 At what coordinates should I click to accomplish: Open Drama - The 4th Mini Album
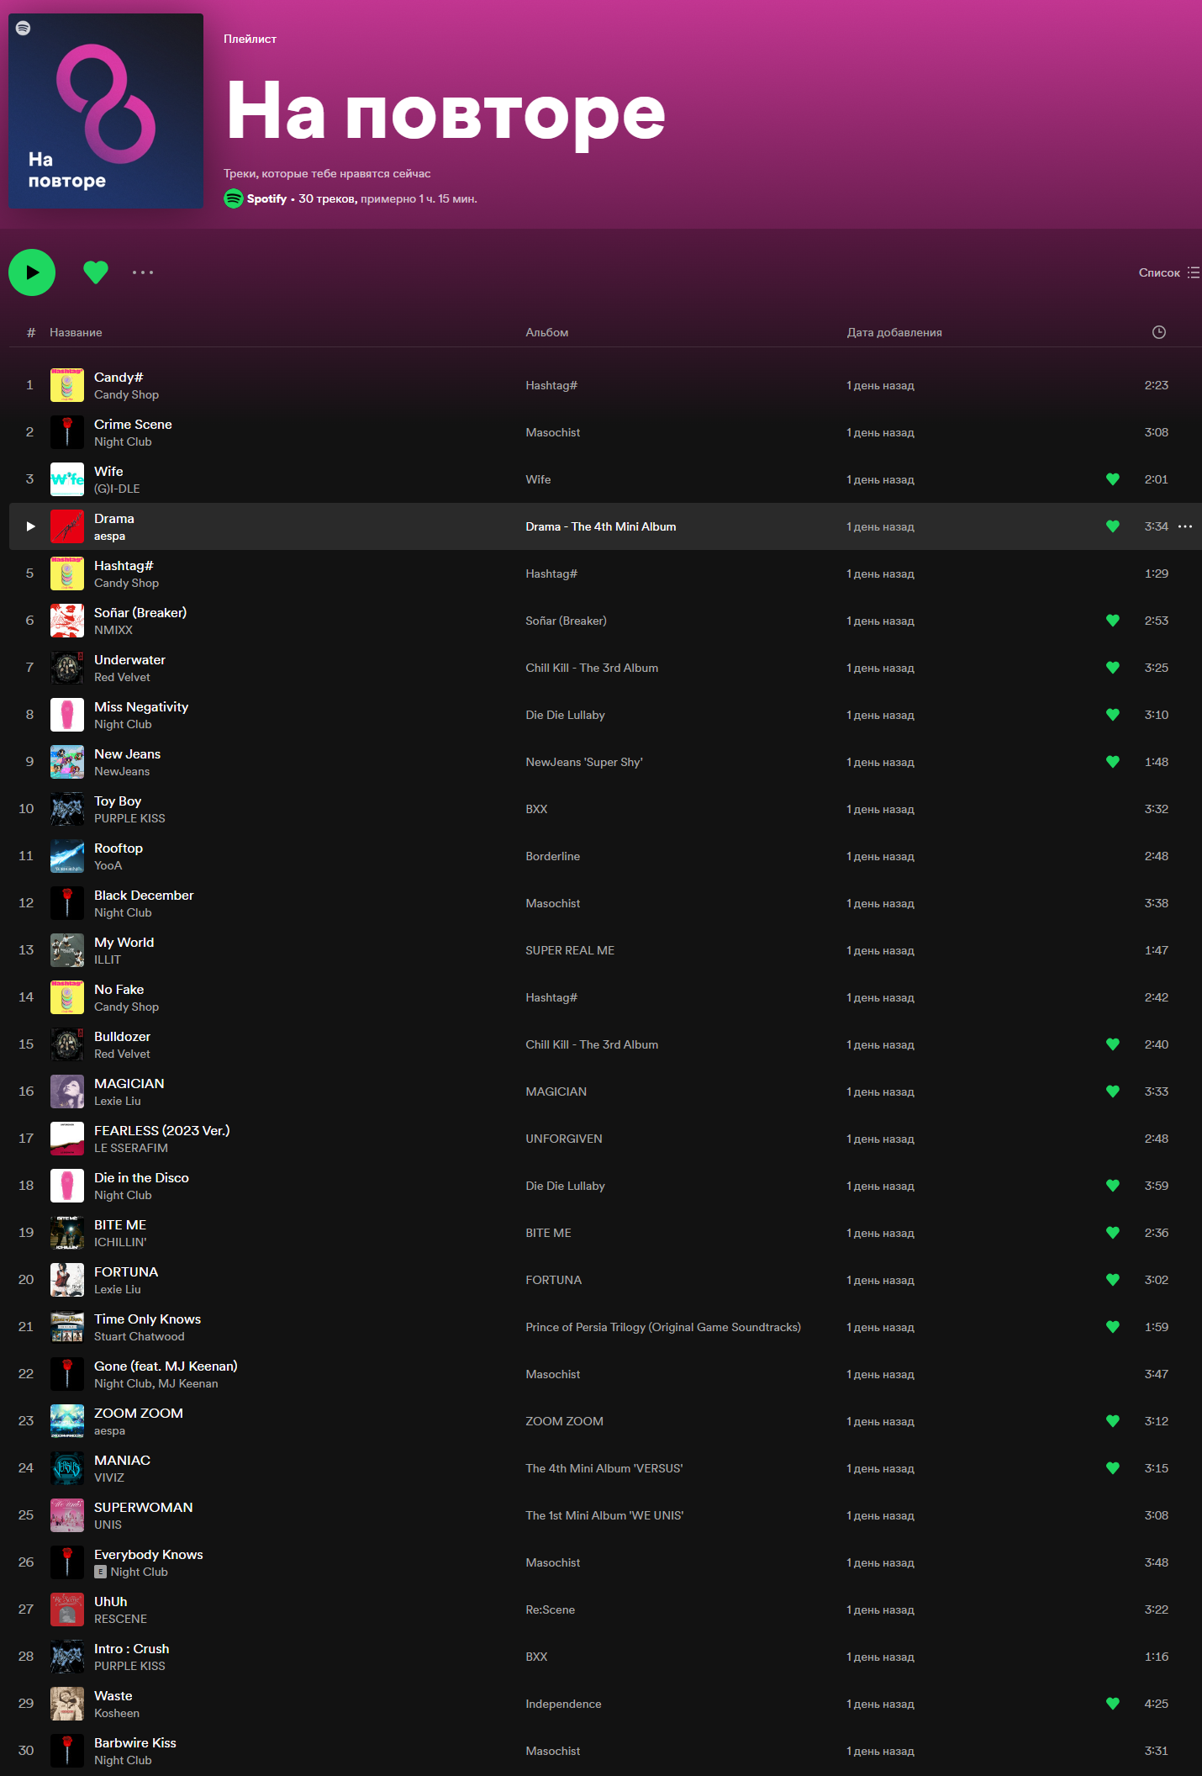601,526
